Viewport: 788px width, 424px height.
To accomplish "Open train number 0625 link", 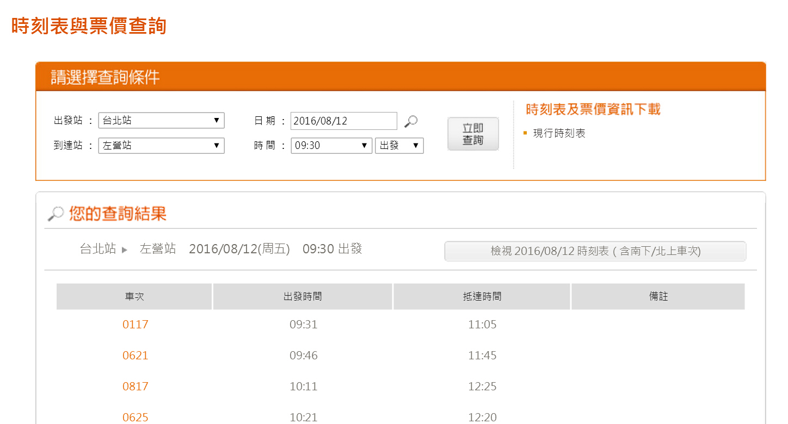I will (x=136, y=417).
